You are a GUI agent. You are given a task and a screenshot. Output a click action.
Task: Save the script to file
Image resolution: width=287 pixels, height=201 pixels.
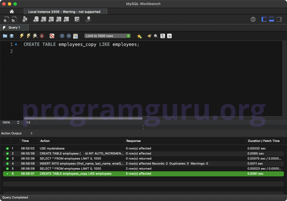(11, 36)
